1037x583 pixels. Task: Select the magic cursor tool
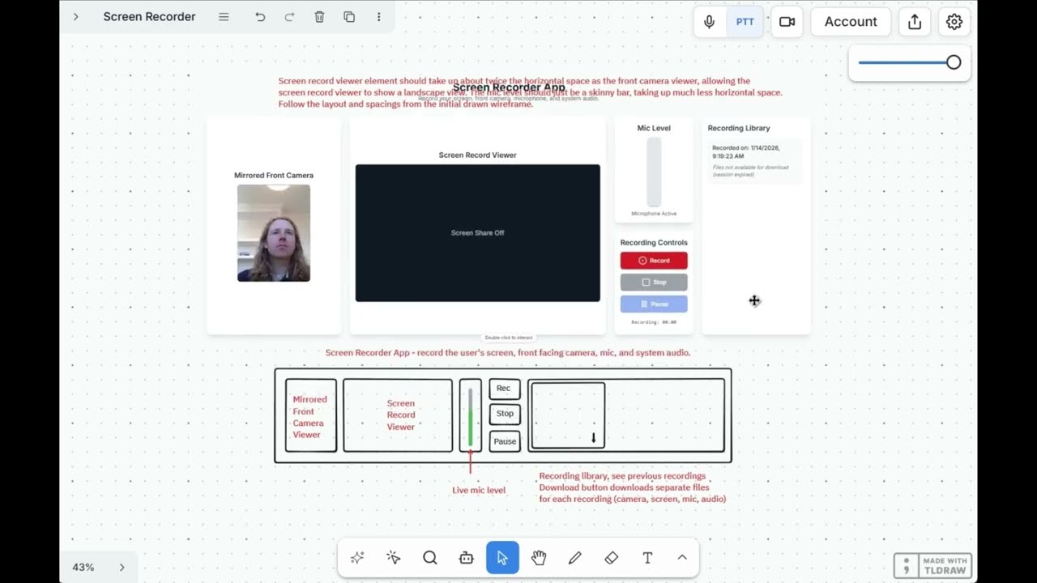click(x=394, y=558)
